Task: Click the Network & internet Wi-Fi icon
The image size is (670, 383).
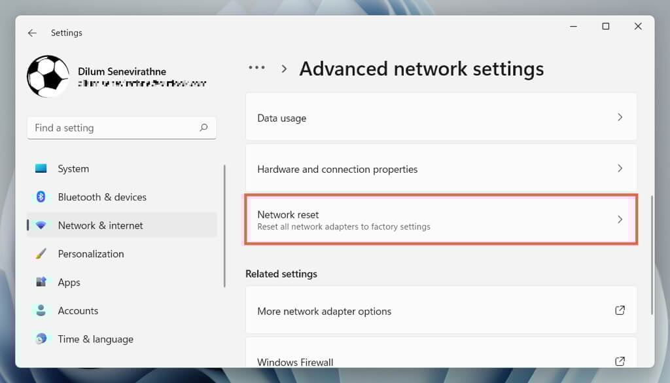Action: click(41, 225)
